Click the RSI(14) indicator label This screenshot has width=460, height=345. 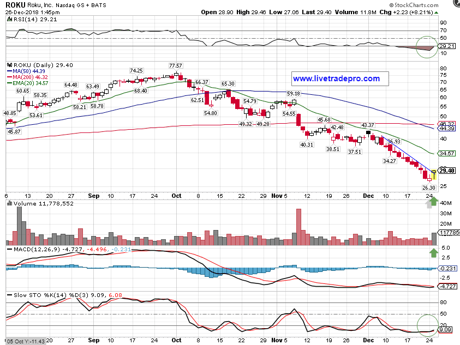tap(26, 19)
